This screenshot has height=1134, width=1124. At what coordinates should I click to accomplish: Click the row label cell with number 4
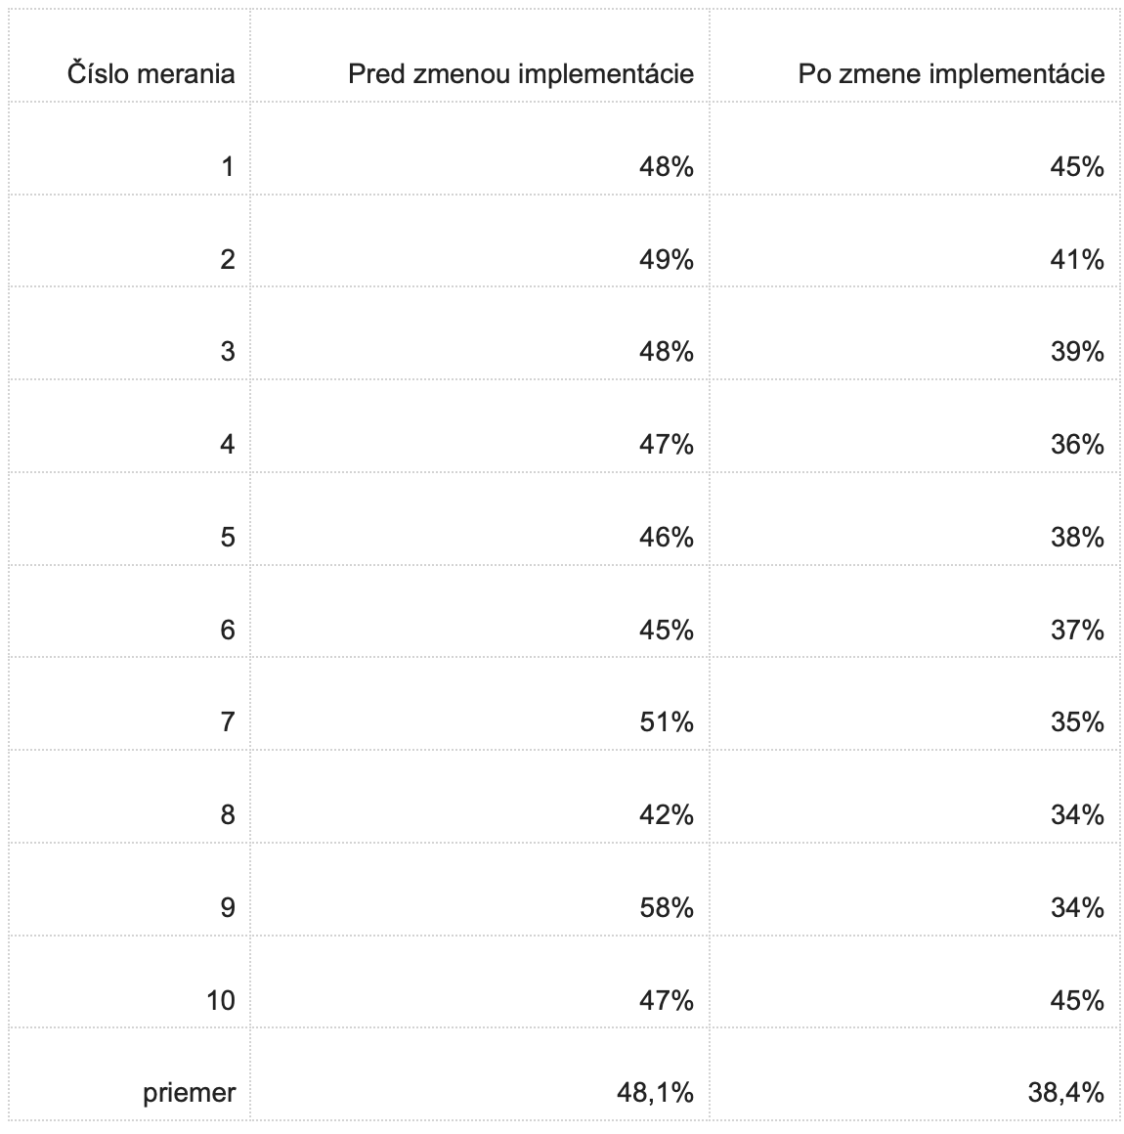[129, 426]
